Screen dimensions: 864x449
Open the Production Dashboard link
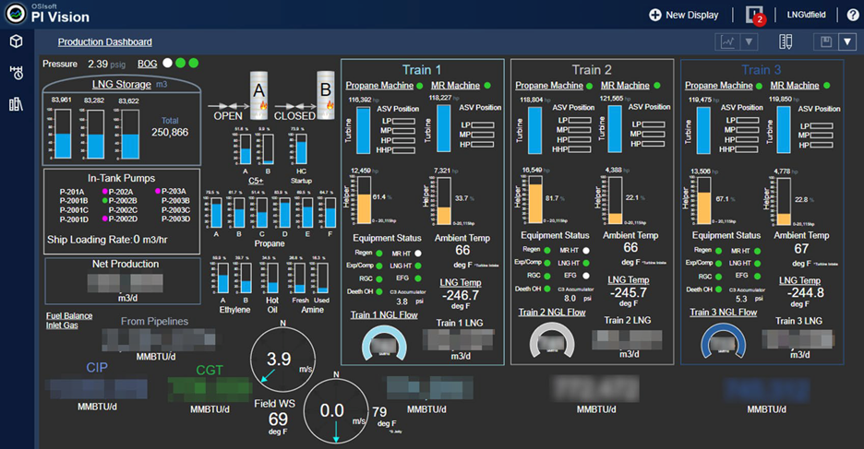104,41
